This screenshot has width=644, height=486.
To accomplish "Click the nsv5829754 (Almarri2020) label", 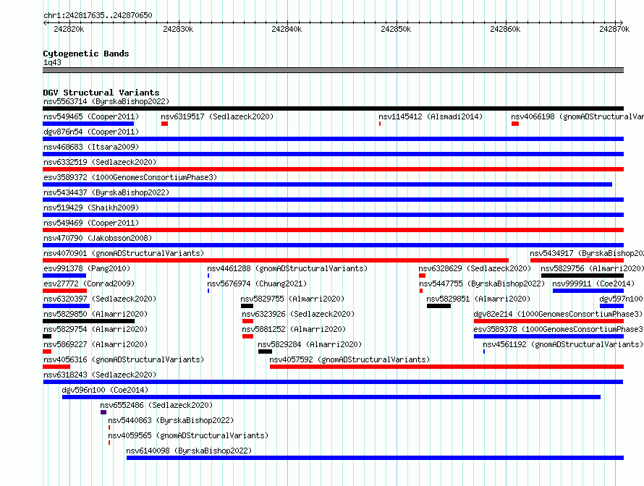I will pyautogui.click(x=96, y=329).
